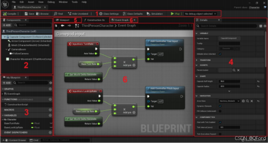Open the Debug menu
268x143 pixels.
tap(51, 2)
